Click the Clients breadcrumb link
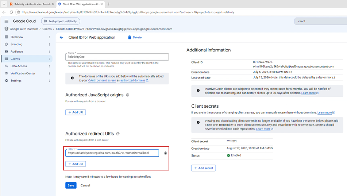This screenshot has height=196, width=347. coord(47,29)
